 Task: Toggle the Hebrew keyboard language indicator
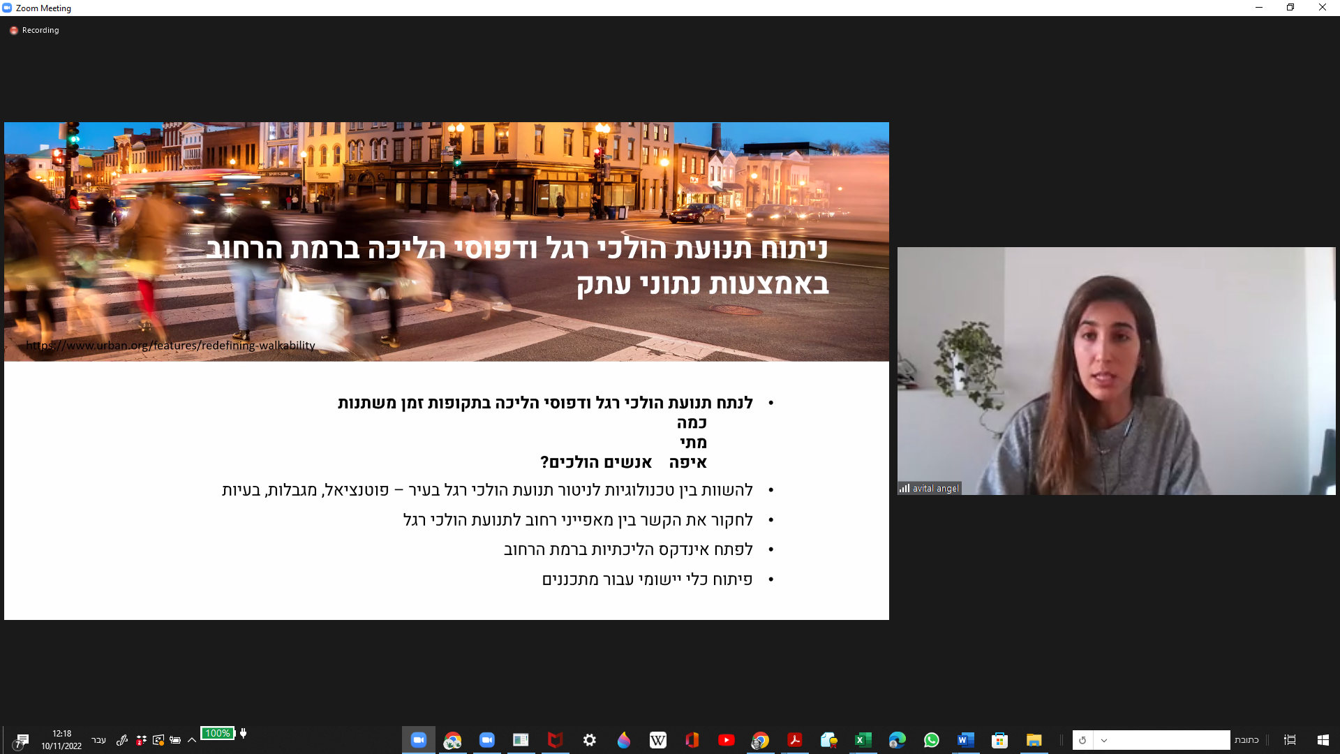click(x=98, y=740)
